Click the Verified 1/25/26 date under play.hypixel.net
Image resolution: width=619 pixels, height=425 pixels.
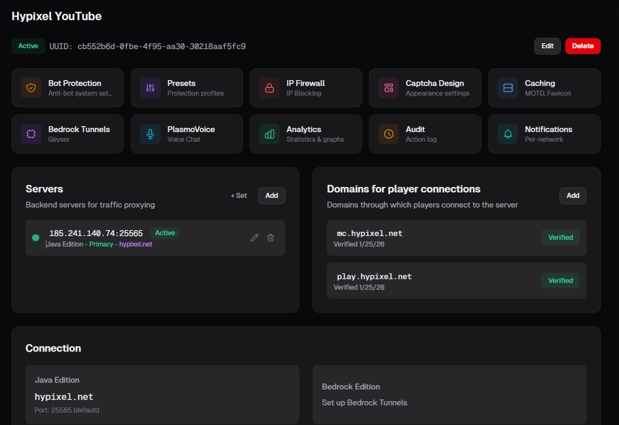click(359, 287)
